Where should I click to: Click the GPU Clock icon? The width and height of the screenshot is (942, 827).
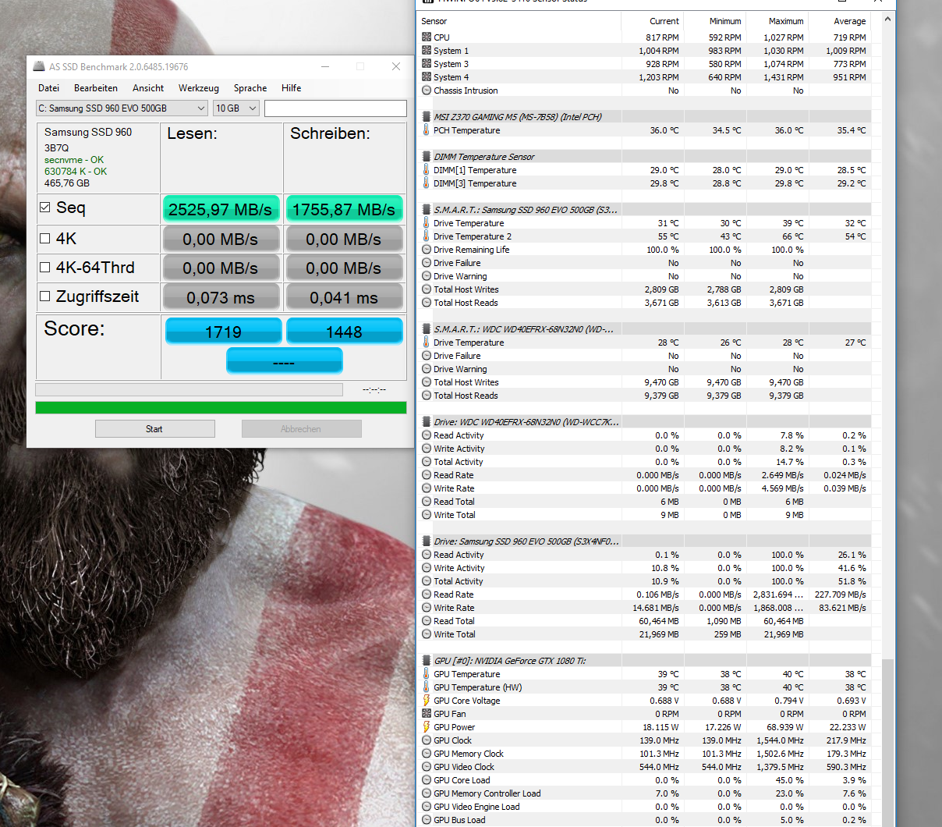tap(427, 740)
